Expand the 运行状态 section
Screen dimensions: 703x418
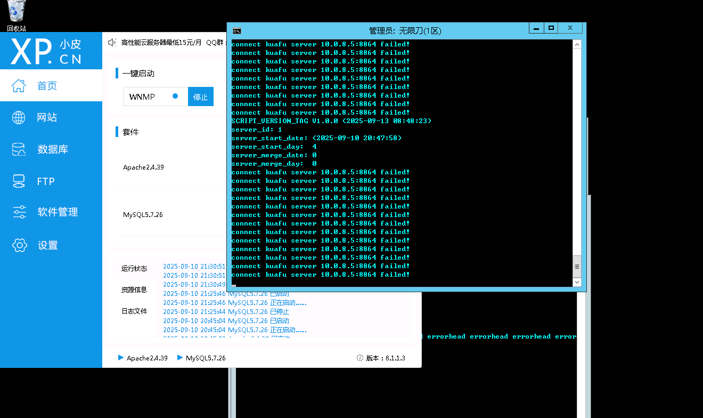(x=134, y=268)
